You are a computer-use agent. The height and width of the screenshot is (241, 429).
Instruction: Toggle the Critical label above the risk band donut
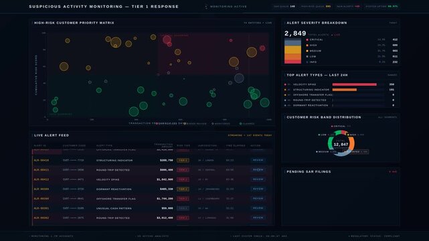341,126
